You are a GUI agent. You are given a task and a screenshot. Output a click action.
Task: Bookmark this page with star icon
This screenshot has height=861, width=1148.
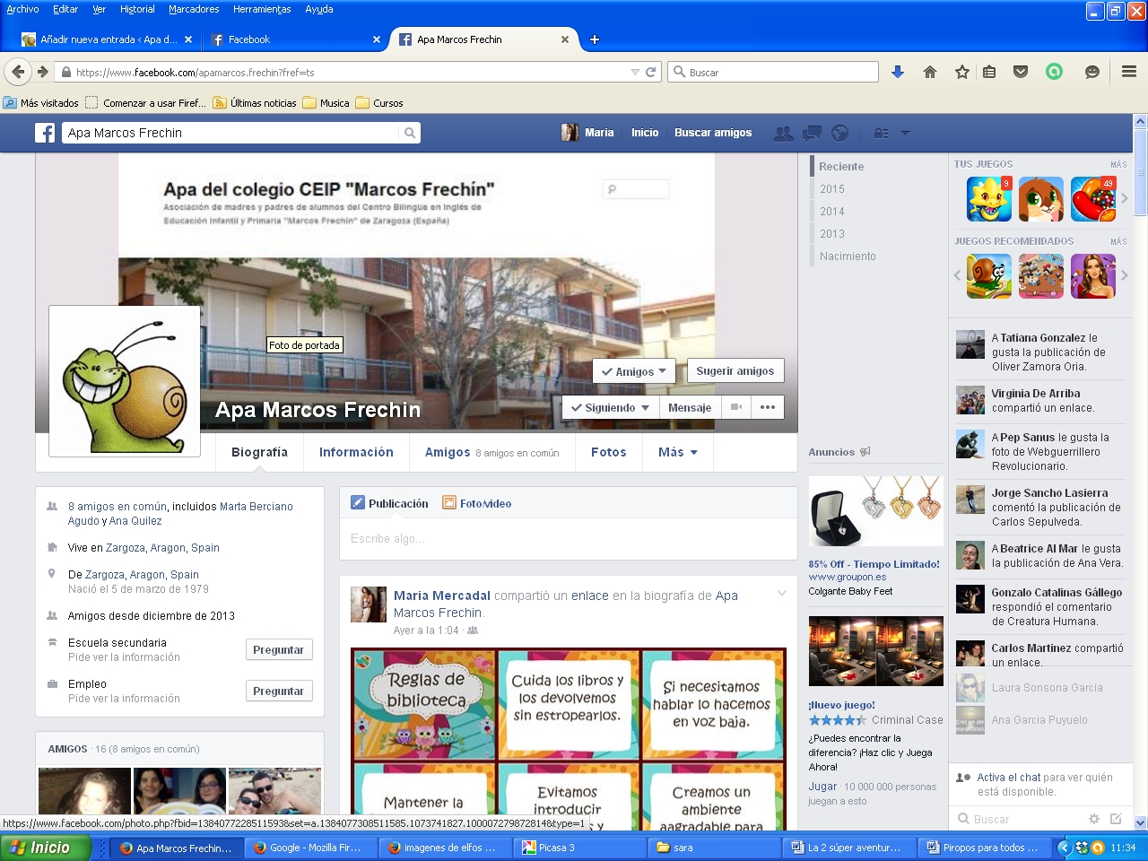tap(961, 72)
